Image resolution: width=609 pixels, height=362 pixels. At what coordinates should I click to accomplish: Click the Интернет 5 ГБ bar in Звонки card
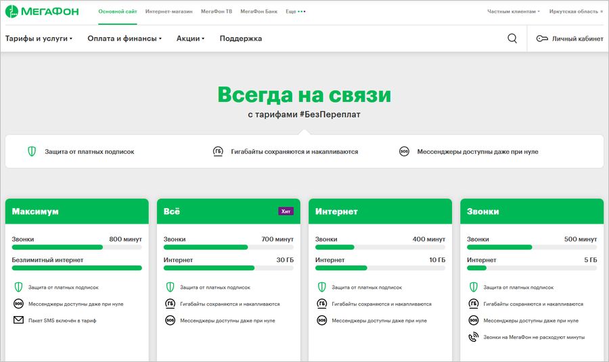(x=532, y=268)
